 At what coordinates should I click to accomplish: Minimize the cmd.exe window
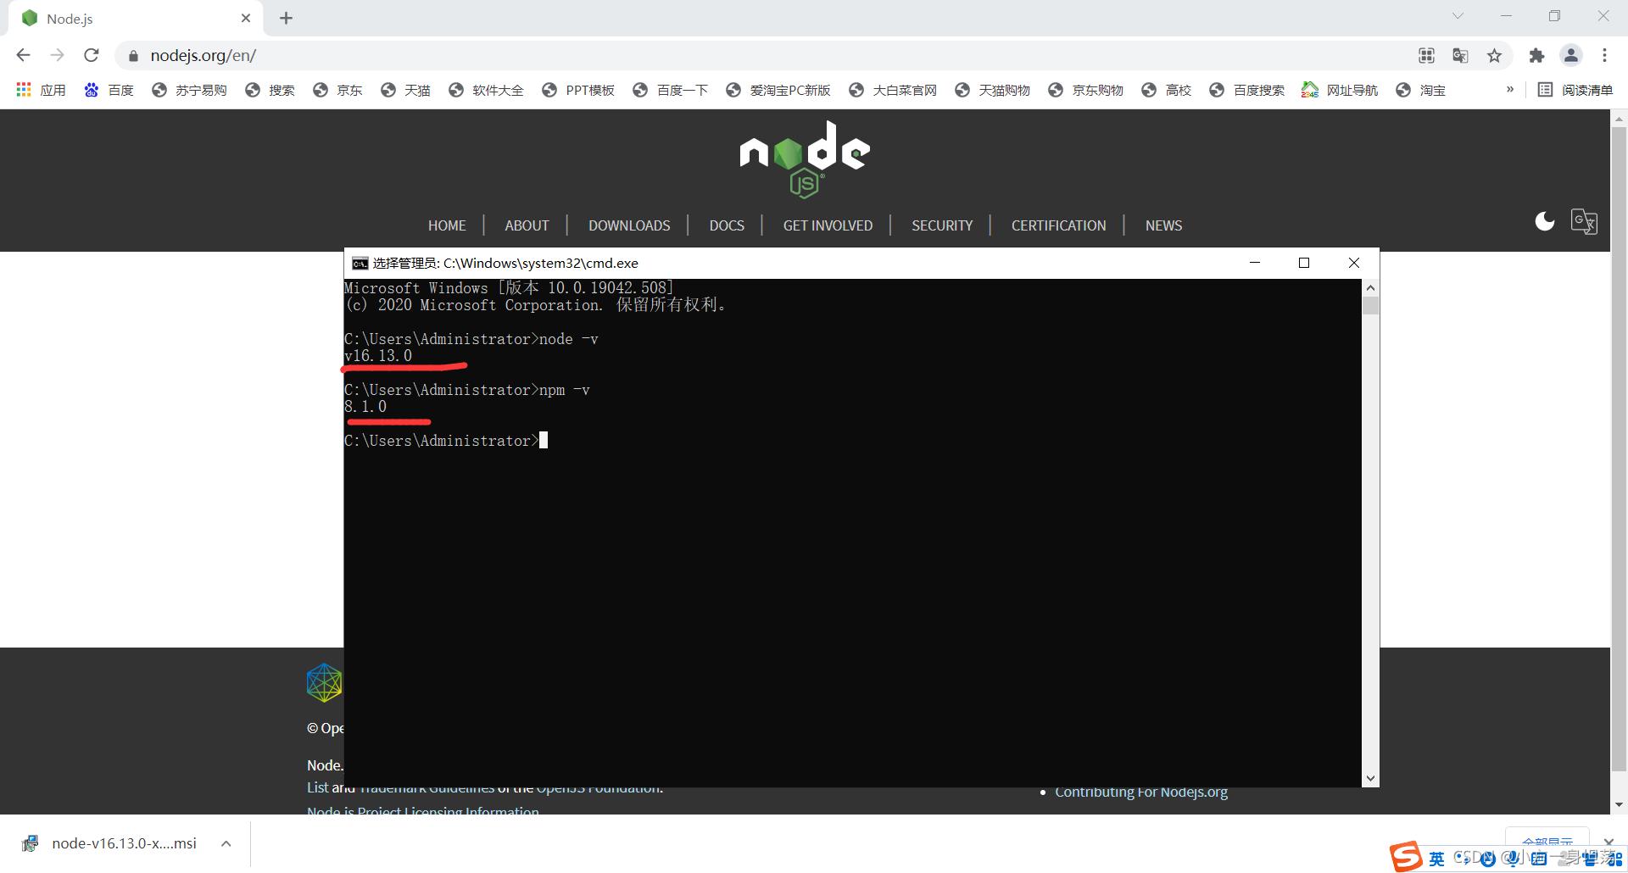pos(1255,263)
